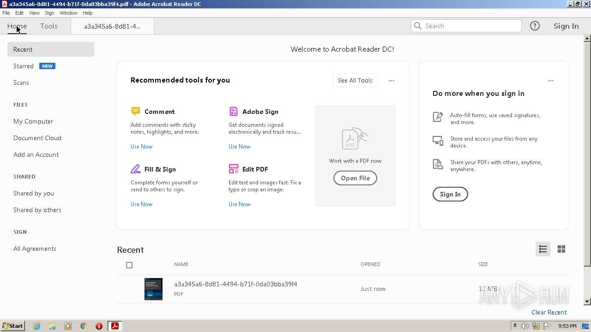
Task: Switch to the a3a345a6-8d81-4... document tab
Action: point(112,26)
